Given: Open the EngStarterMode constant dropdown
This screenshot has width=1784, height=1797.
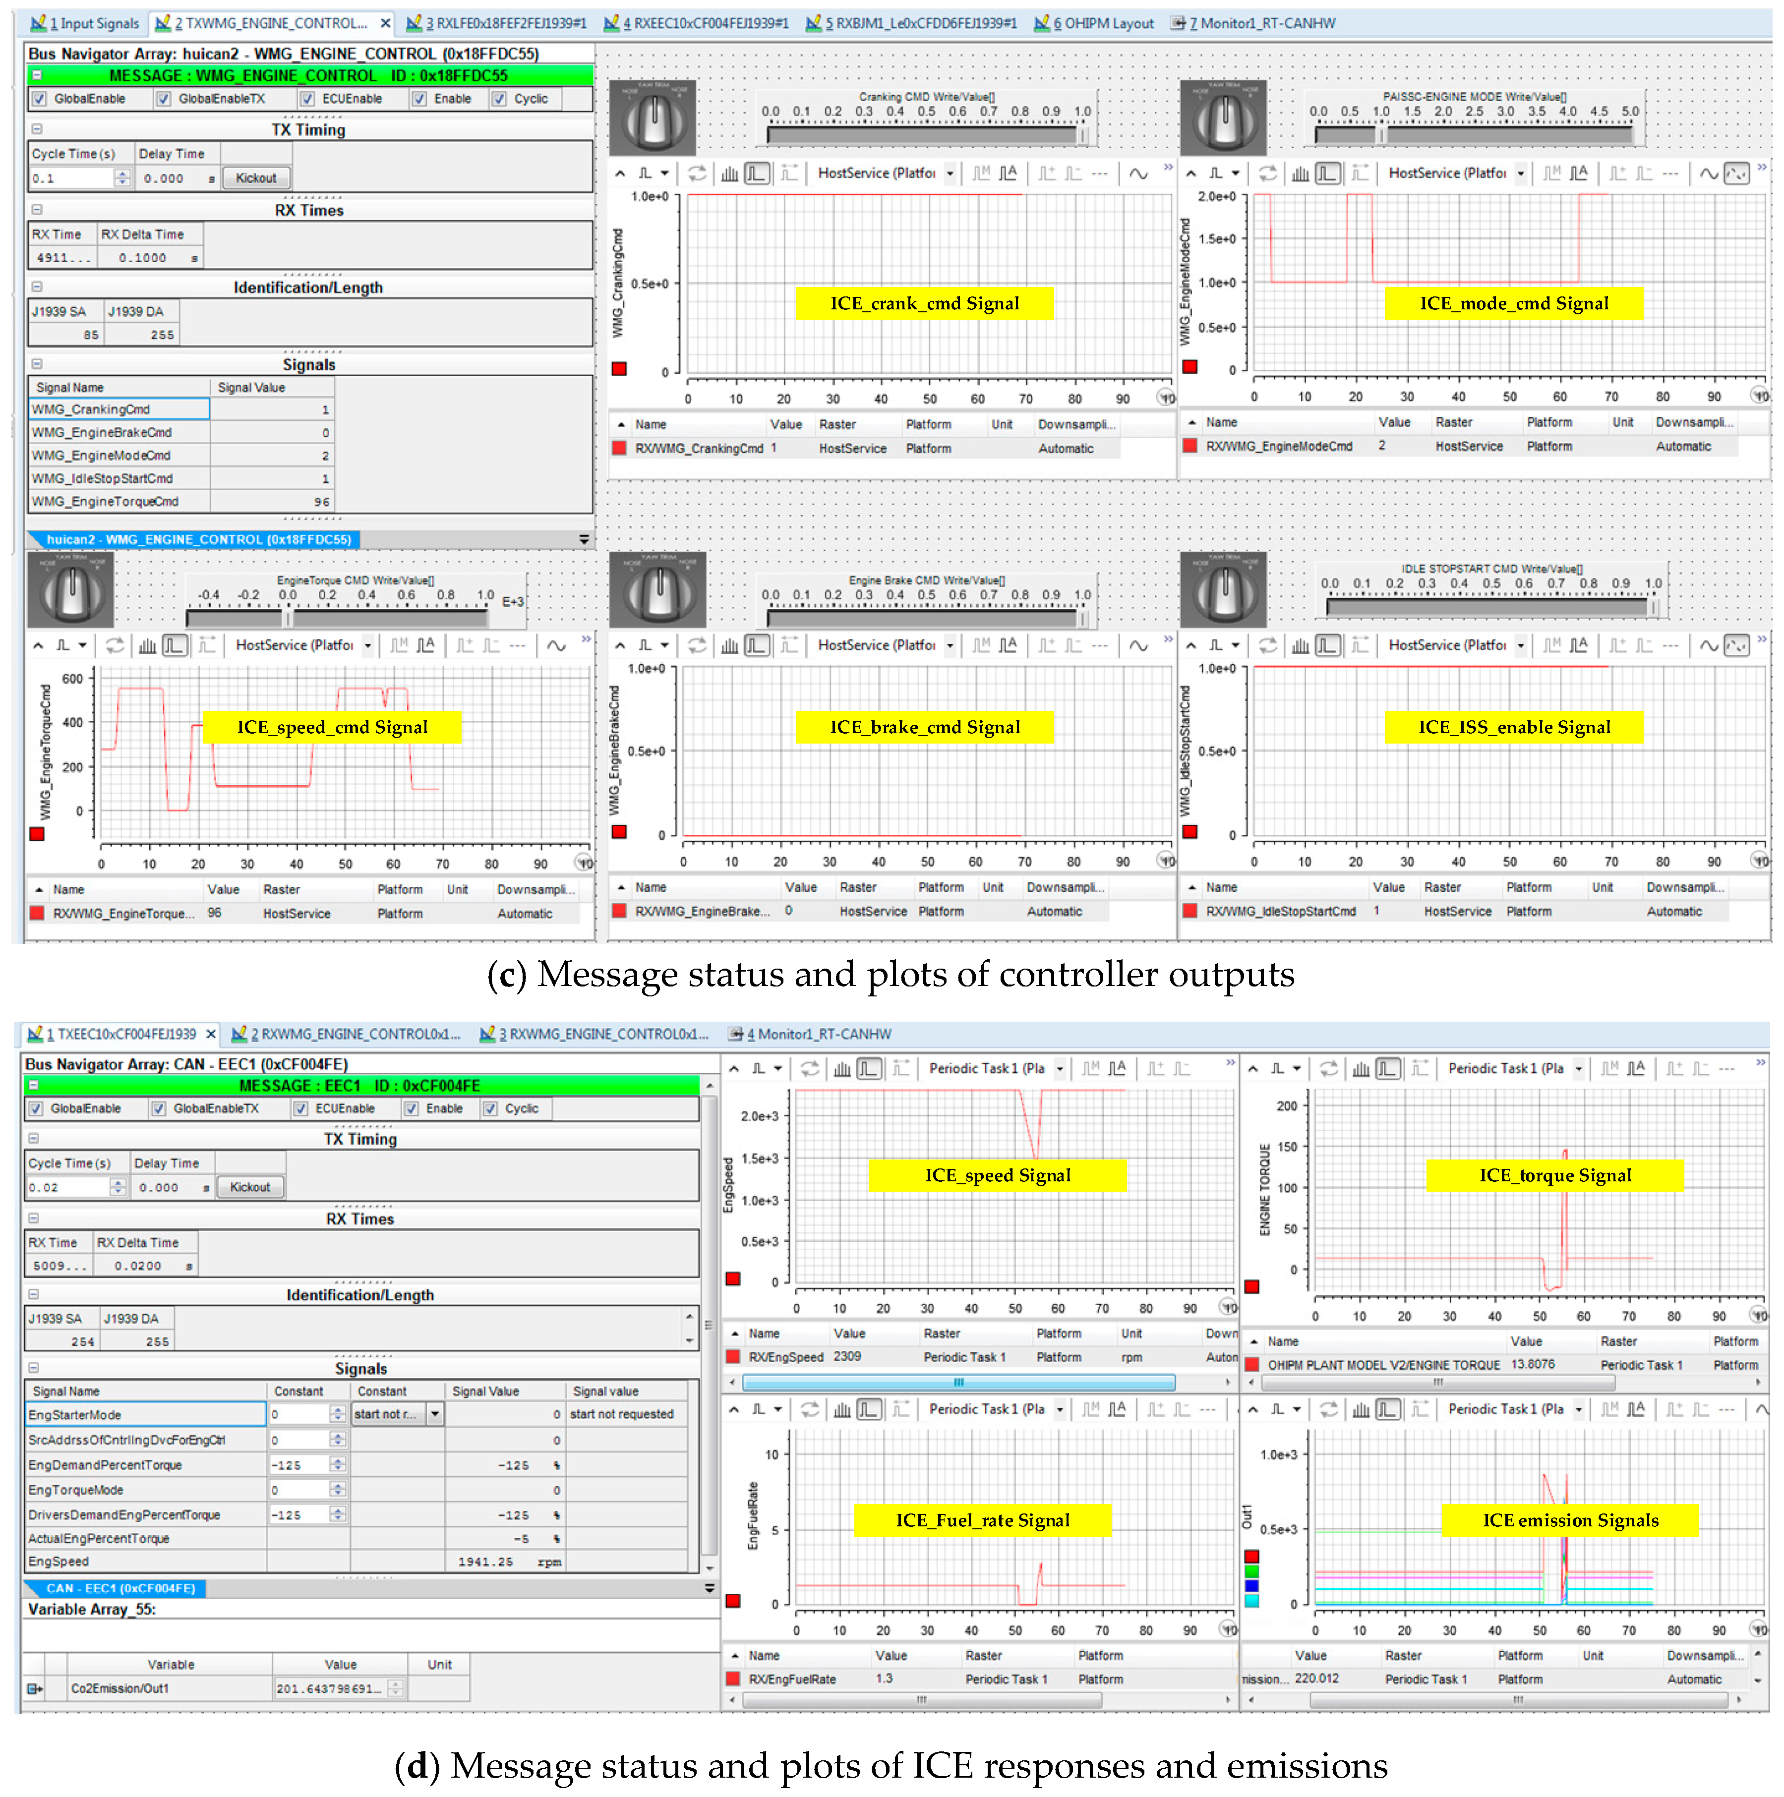Looking at the screenshot, I should coord(434,1415).
